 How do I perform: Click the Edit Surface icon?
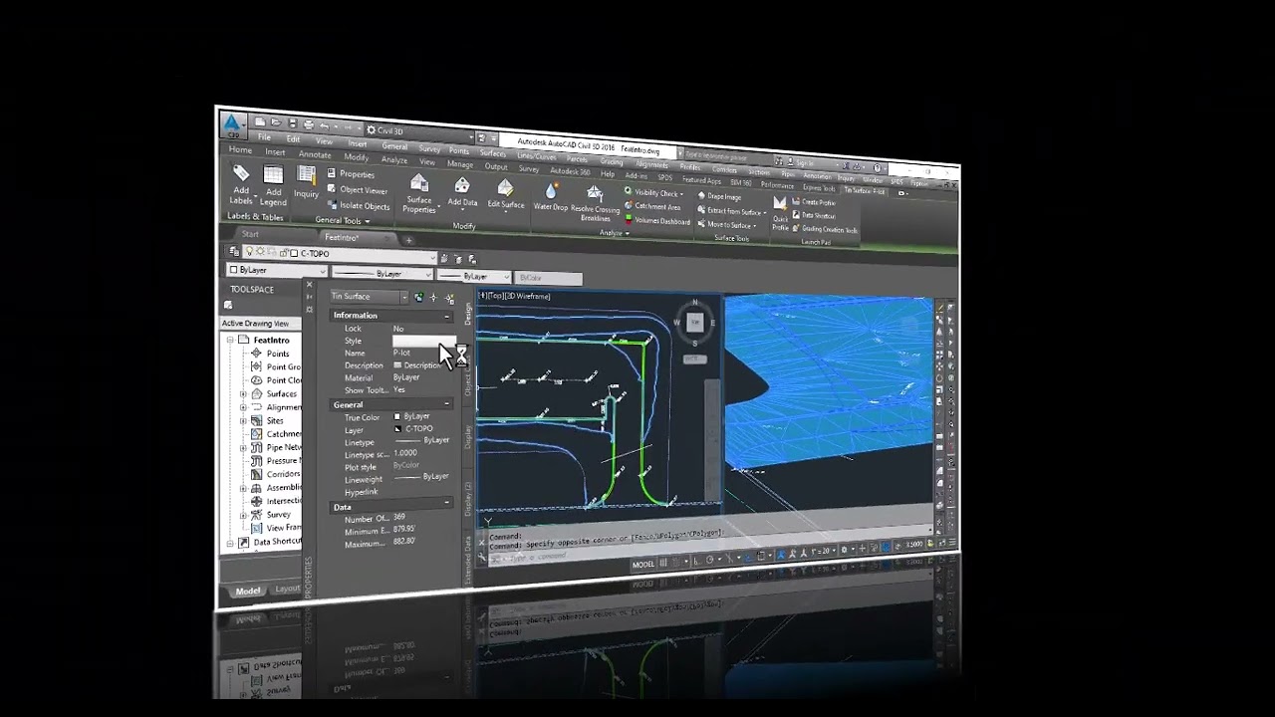pyautogui.click(x=505, y=188)
